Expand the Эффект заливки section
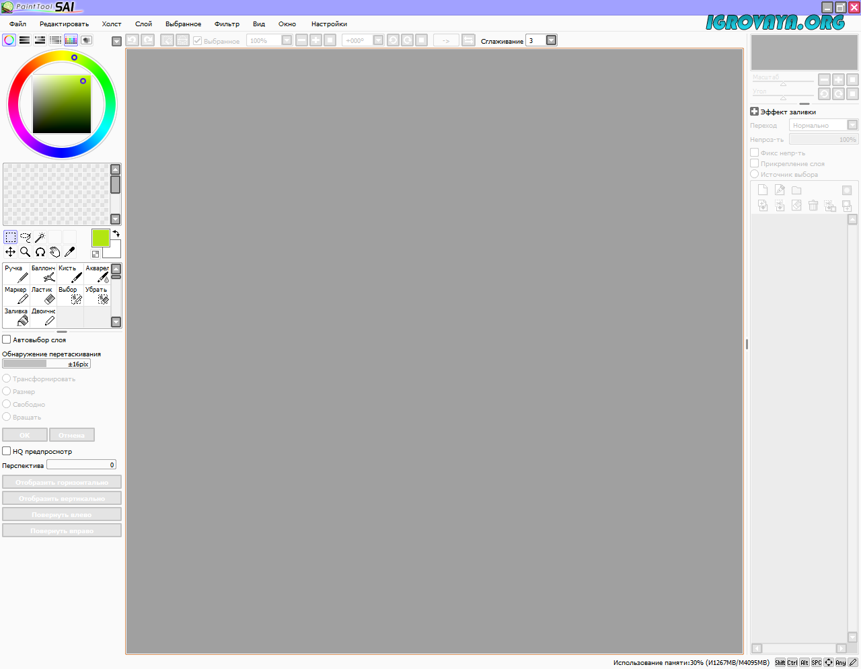The width and height of the screenshot is (861, 669). [755, 112]
